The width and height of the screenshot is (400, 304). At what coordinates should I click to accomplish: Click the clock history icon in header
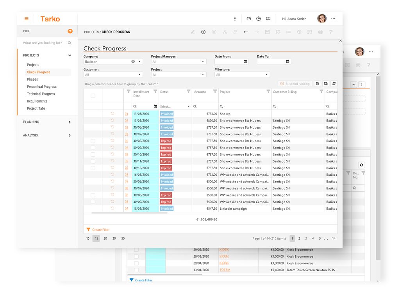coord(258,19)
